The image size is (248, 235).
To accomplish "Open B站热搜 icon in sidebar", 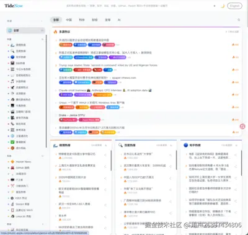I will 12,63.
